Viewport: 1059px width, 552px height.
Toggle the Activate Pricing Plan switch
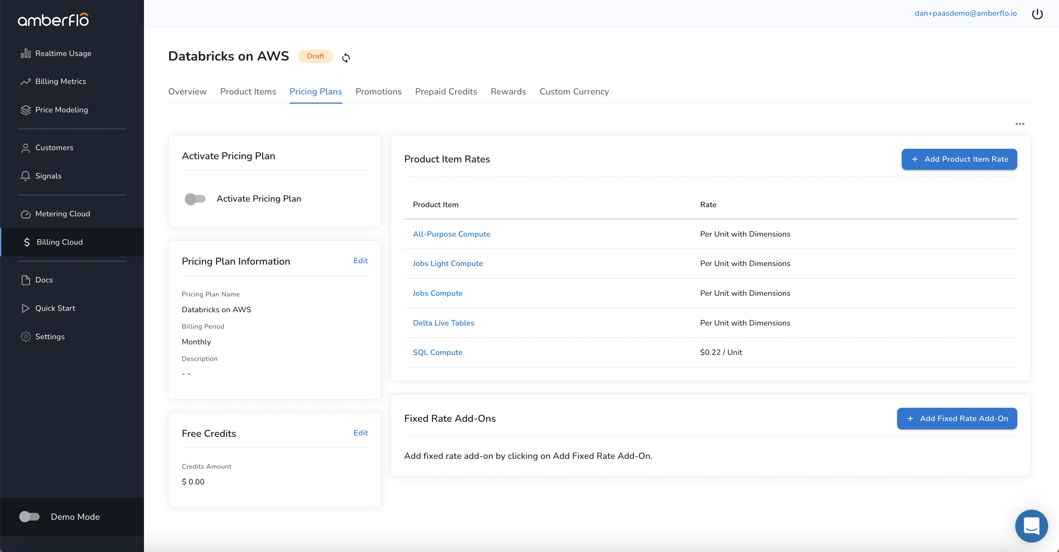[195, 199]
